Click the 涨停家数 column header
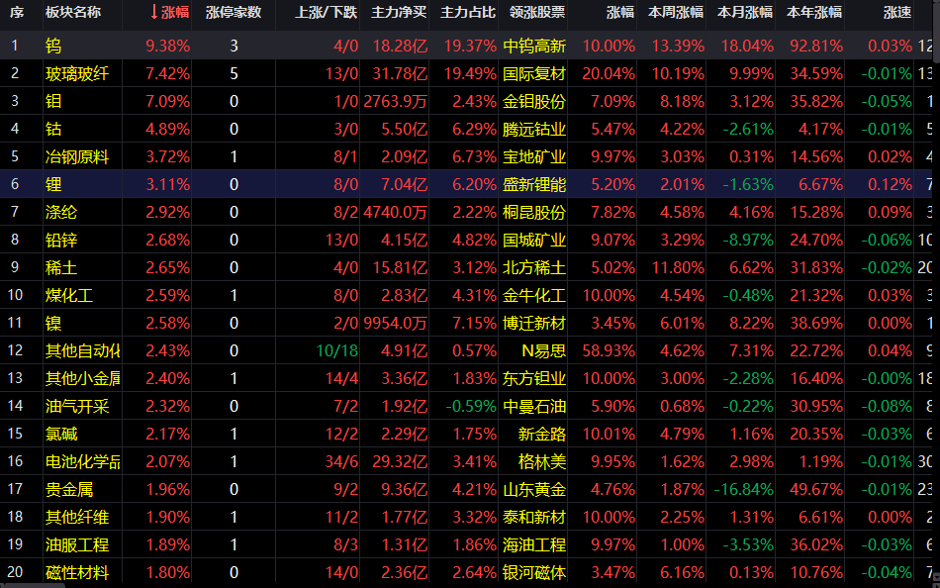Image resolution: width=940 pixels, height=588 pixels. (234, 12)
